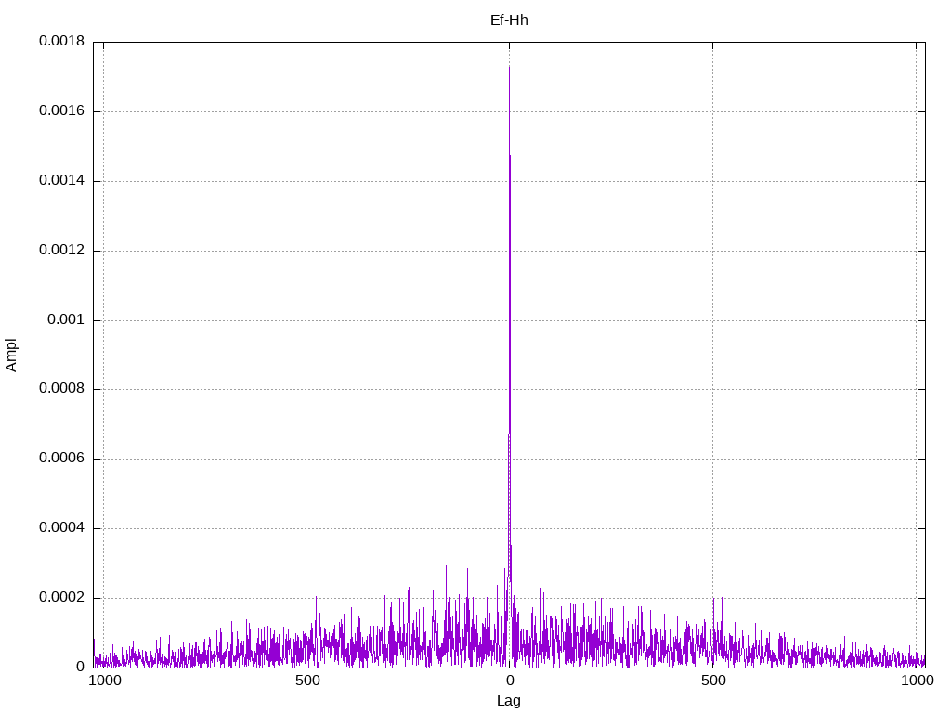Click where Lag -500 gridline crosses 0.0014 gridline
This screenshot has width=951, height=713.
306,181
